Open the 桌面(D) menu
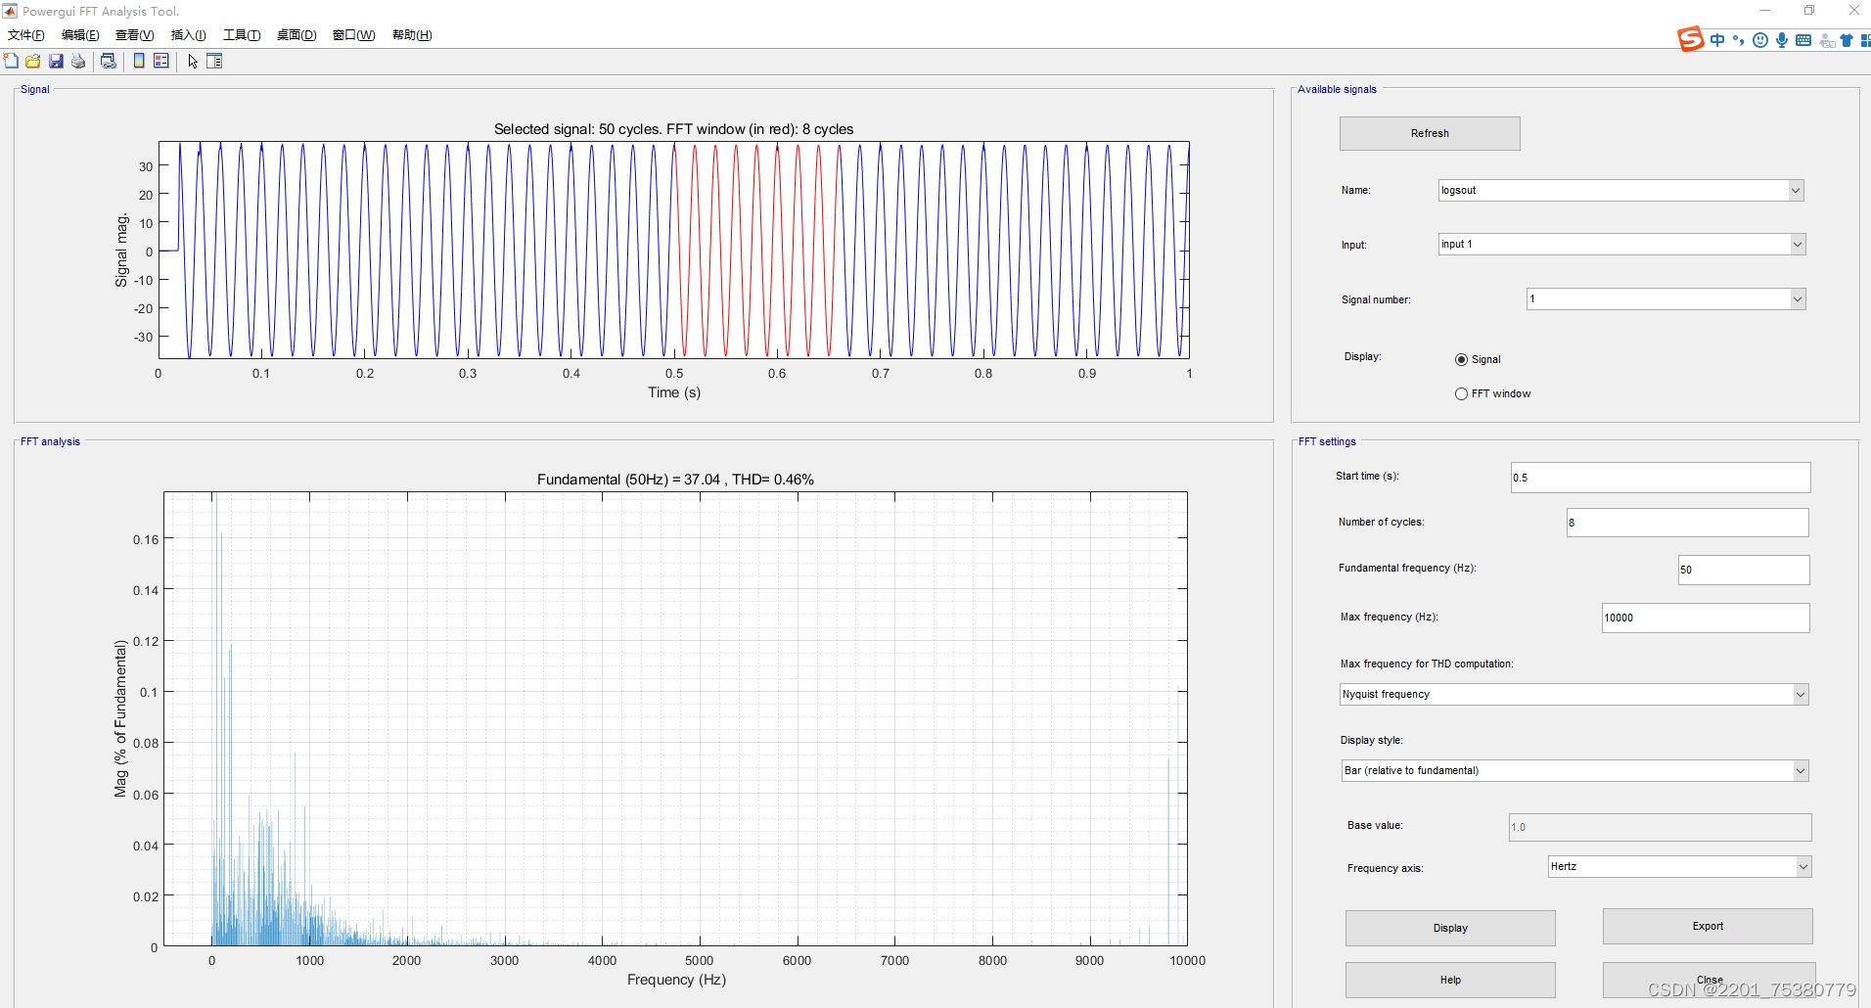 pyautogui.click(x=297, y=35)
